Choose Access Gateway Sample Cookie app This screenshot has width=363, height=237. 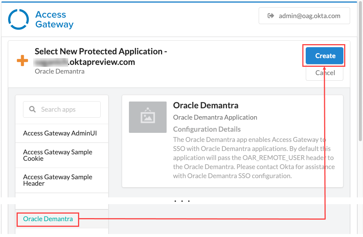click(x=58, y=155)
